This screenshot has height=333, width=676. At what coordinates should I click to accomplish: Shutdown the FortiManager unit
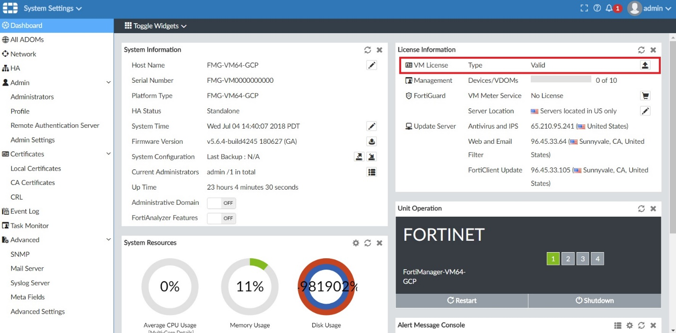tap(594, 300)
